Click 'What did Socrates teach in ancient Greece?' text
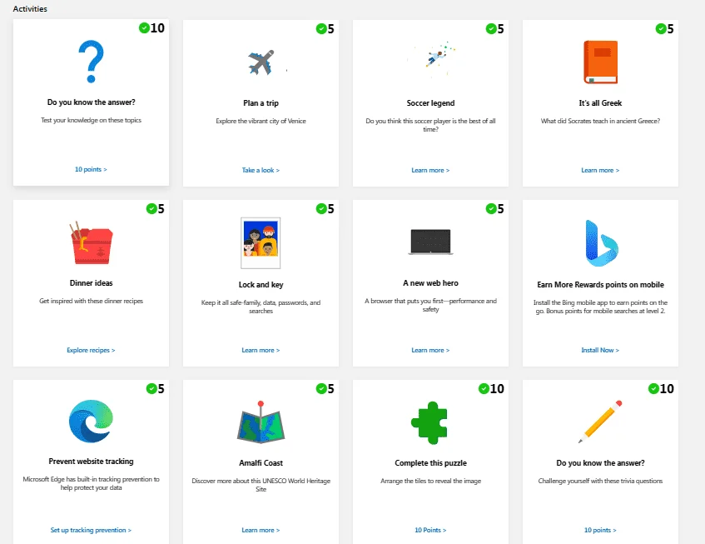This screenshot has width=705, height=544. tap(600, 121)
